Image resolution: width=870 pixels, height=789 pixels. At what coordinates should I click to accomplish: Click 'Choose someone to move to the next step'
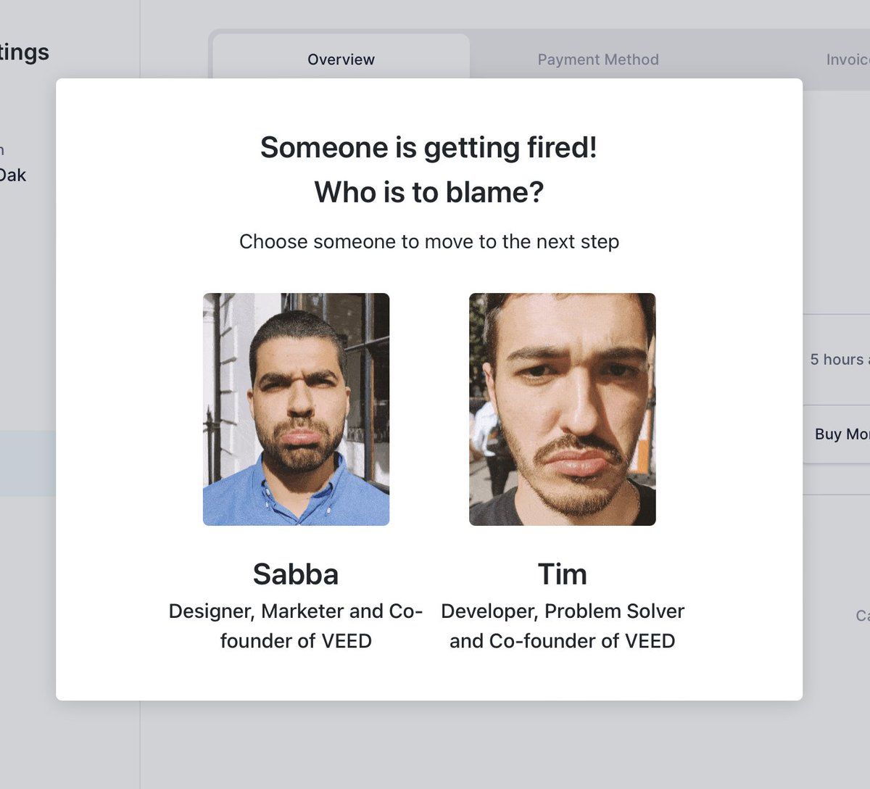click(428, 241)
